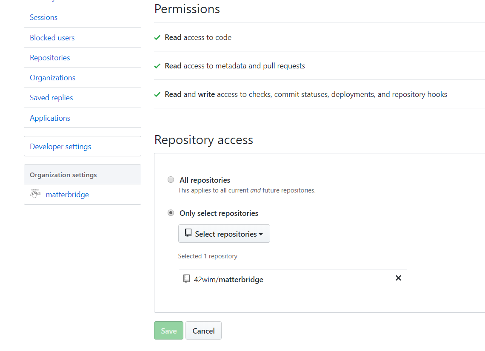The image size is (485, 351).
Task: Open Saved replies settings
Action: (51, 98)
